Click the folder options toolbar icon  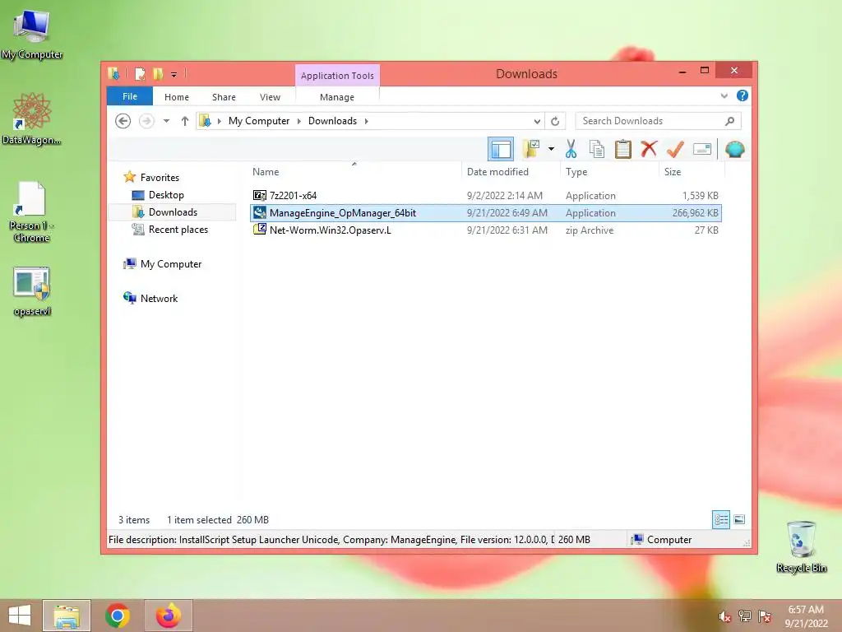[532, 149]
